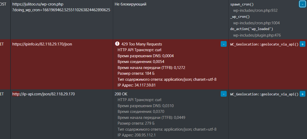Expand caller stack for ipinfo.io request
Image resolution: width=307 pixels, height=139 pixels.
(x=302, y=44)
